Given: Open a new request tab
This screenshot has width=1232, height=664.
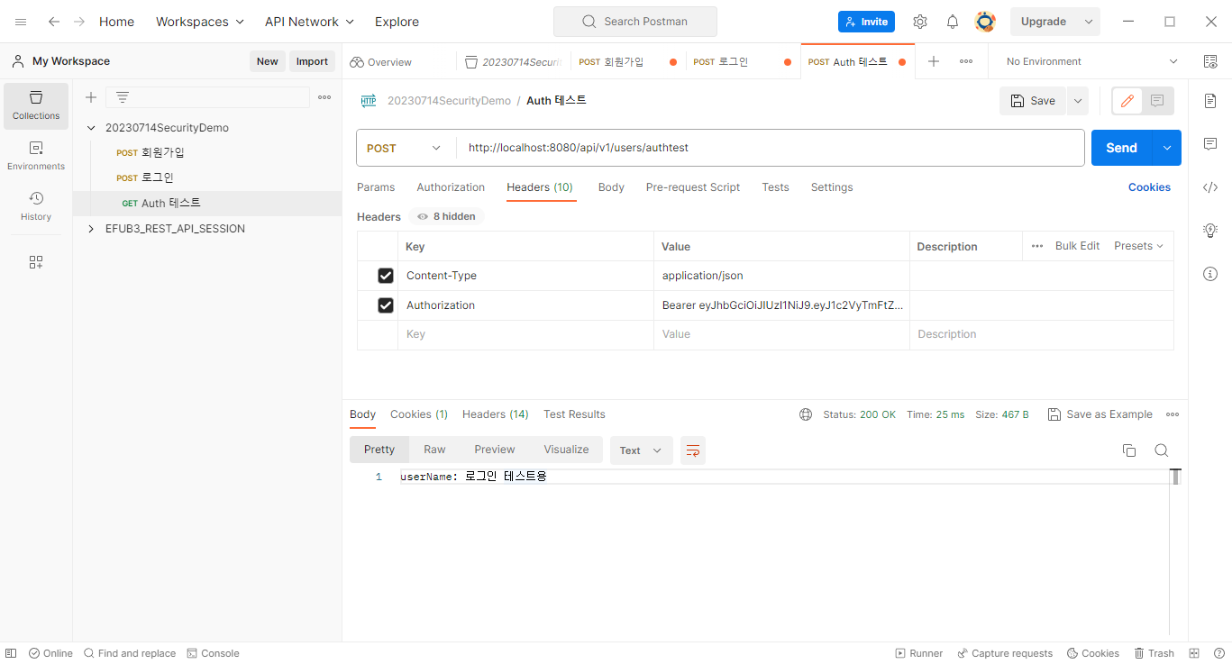Looking at the screenshot, I should tap(934, 61).
